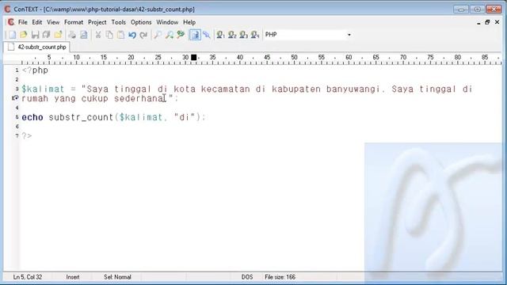Click the ConTEXT logo in the menu bar
This screenshot has width=507, height=285.
click(11, 22)
